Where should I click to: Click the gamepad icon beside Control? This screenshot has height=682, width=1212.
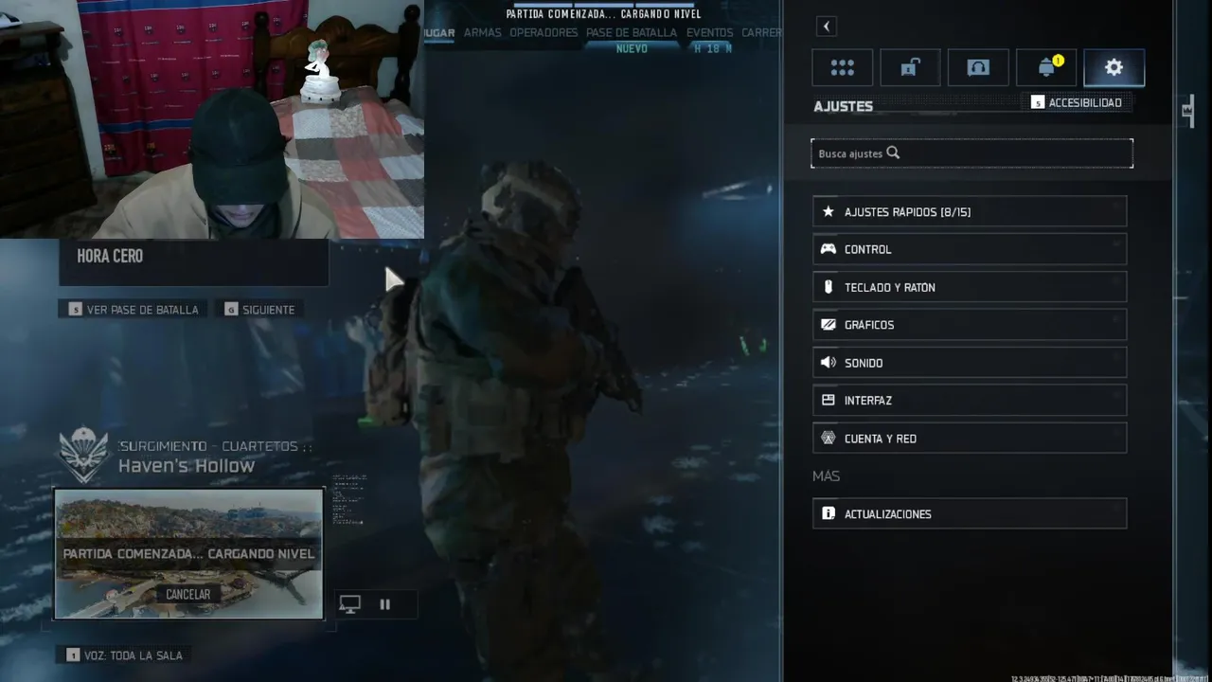click(829, 249)
